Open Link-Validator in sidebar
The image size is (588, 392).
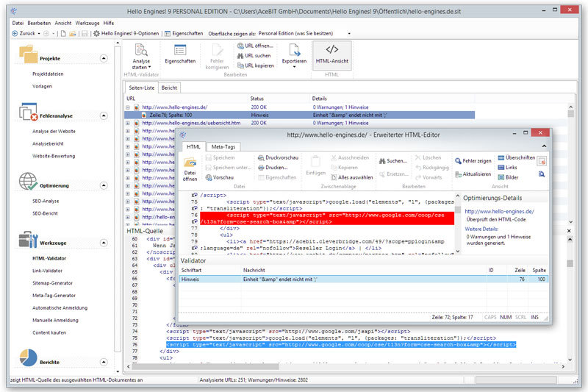click(47, 271)
